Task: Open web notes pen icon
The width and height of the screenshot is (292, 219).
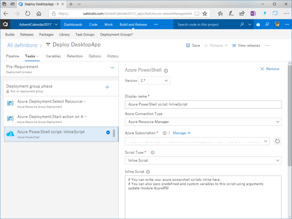Action: [231, 14]
